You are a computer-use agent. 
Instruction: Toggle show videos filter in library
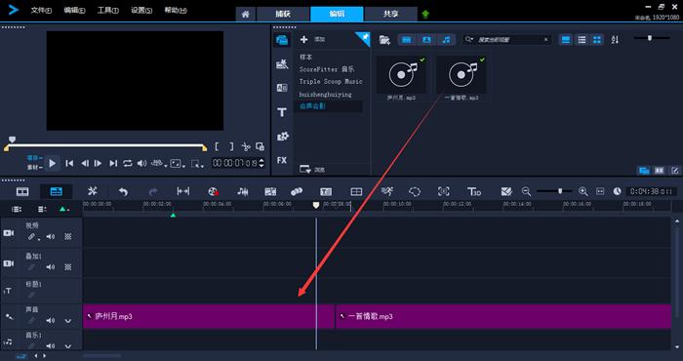click(x=407, y=40)
